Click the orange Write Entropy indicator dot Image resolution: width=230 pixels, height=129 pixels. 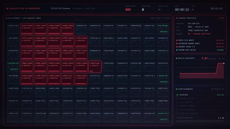(177, 58)
